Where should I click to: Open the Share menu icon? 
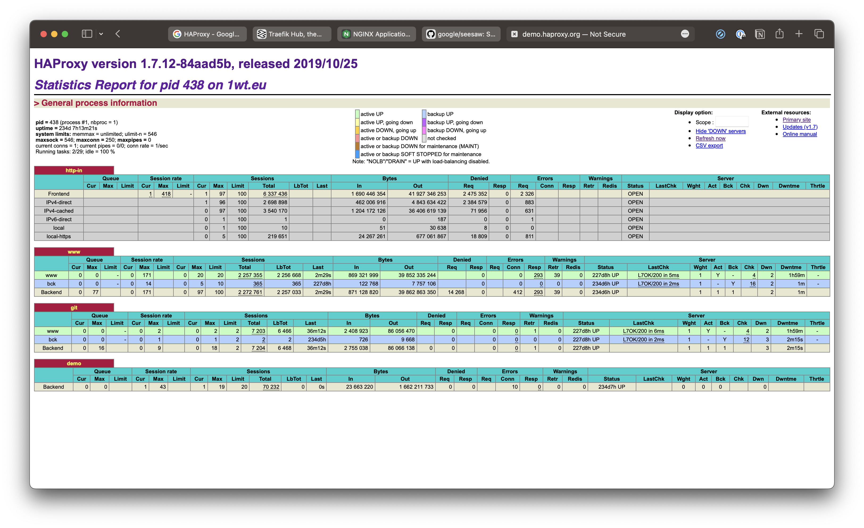tap(779, 34)
